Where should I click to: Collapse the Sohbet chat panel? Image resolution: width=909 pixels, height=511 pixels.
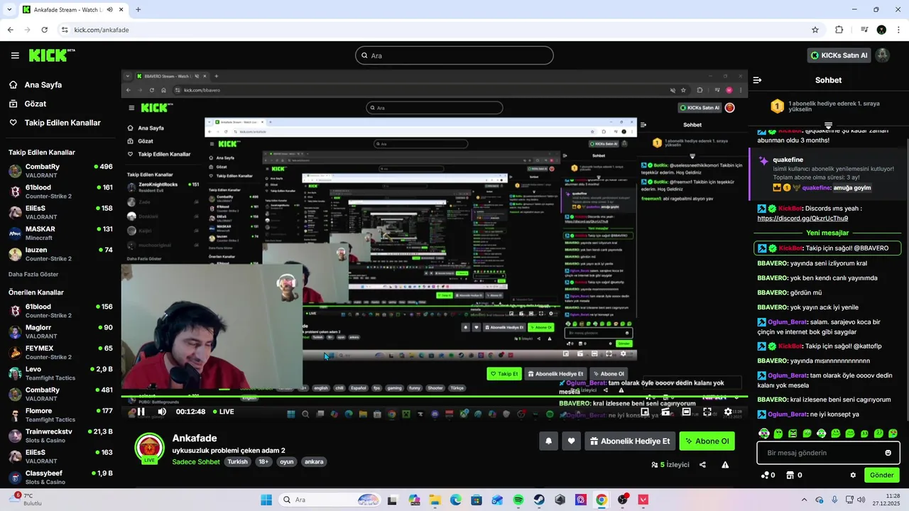pyautogui.click(x=757, y=80)
